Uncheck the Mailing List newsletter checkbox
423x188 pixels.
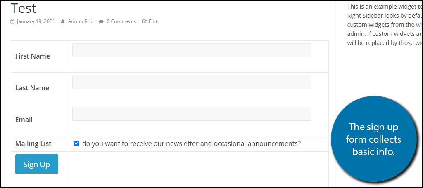coord(76,143)
